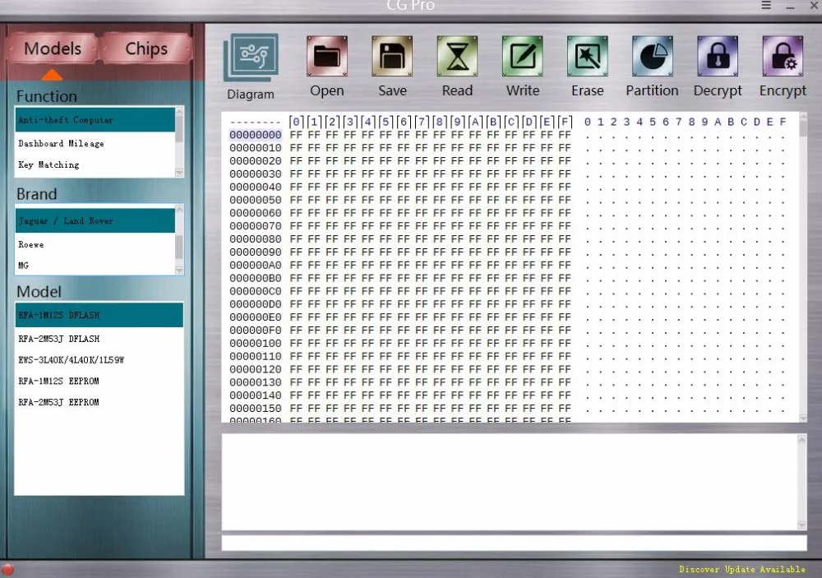Click Discover Update Available link
Viewport: 822px width, 578px height.
[x=741, y=569]
